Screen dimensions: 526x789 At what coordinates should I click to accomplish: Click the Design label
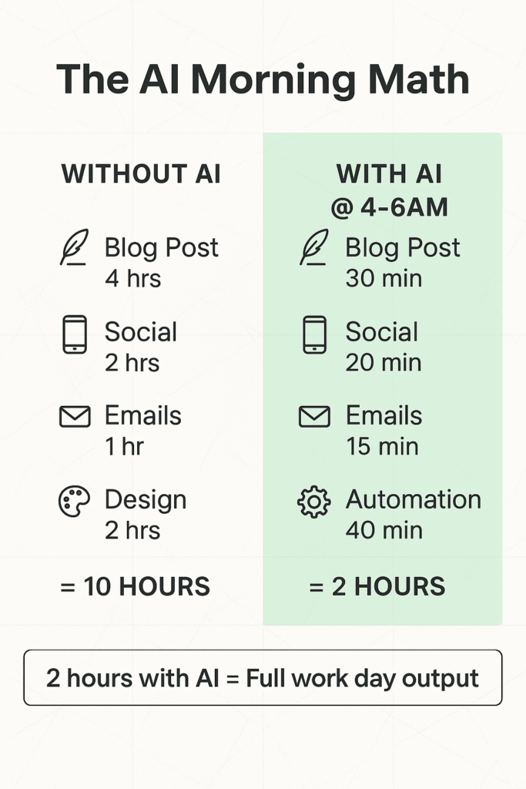click(x=146, y=499)
